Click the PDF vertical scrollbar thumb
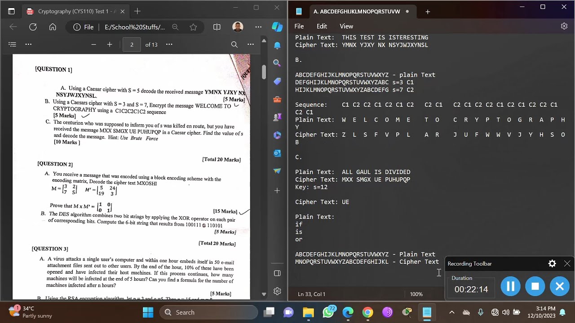 pyautogui.click(x=264, y=71)
